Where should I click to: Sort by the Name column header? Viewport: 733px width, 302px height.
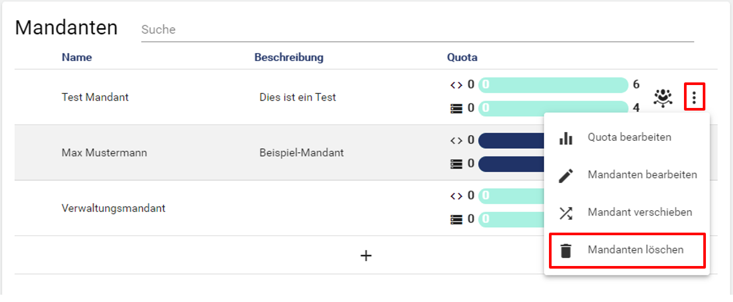(77, 57)
